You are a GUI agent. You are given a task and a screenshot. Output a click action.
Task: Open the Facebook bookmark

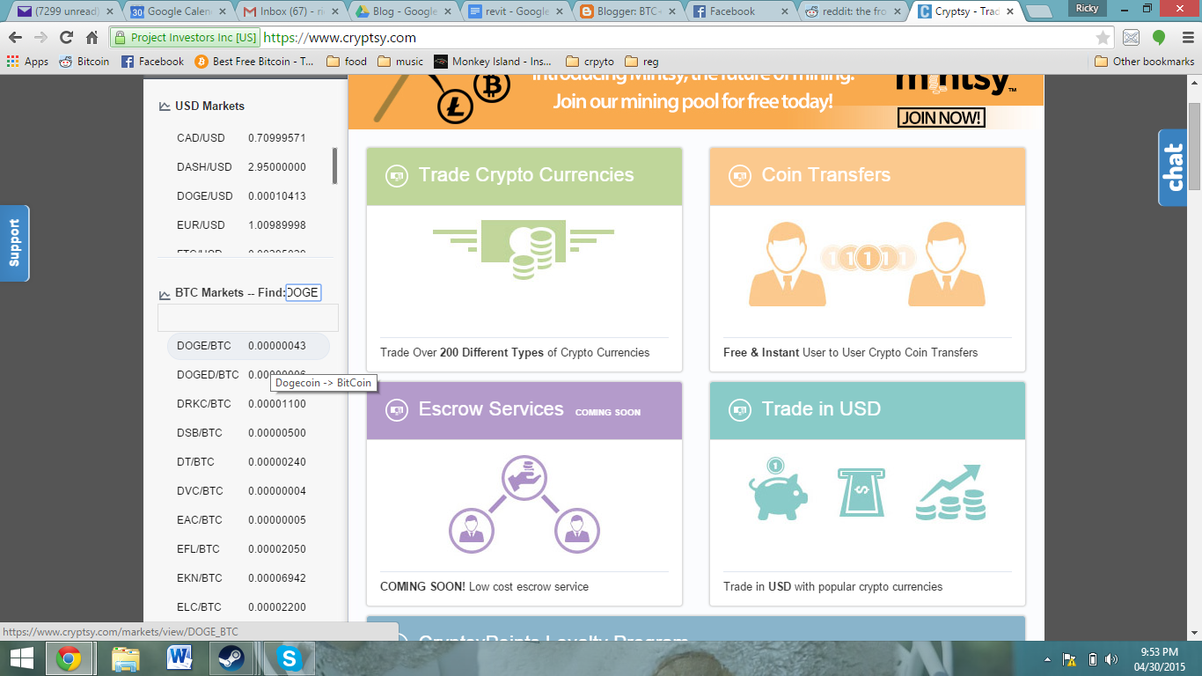pyautogui.click(x=152, y=62)
